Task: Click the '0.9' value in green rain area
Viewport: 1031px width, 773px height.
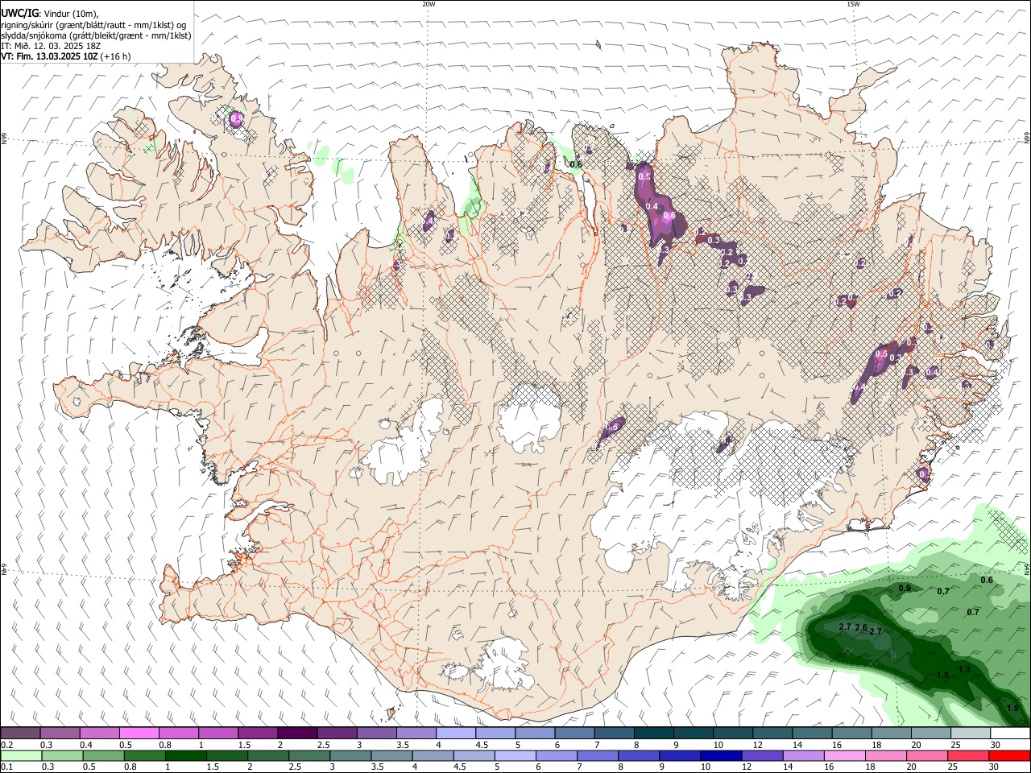Action: (905, 589)
